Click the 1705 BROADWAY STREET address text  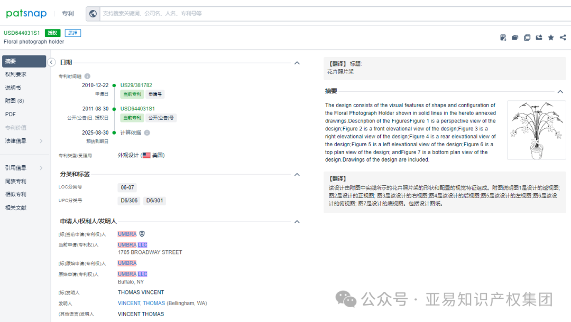pyautogui.click(x=150, y=252)
